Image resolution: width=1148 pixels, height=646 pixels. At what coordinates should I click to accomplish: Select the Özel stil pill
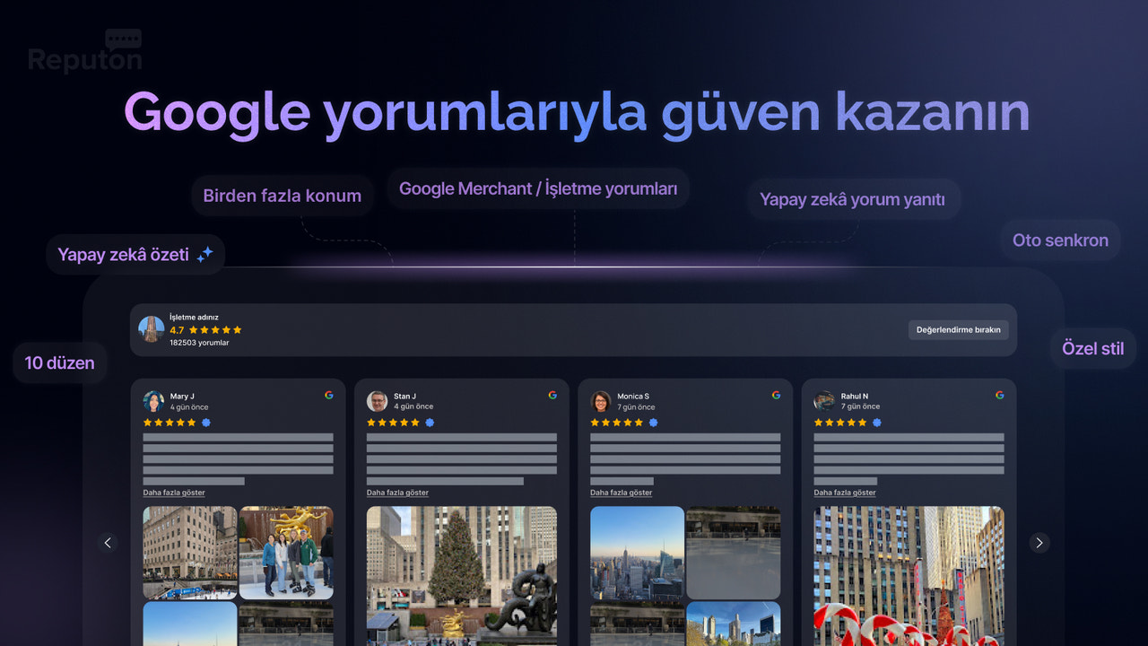coord(1093,348)
